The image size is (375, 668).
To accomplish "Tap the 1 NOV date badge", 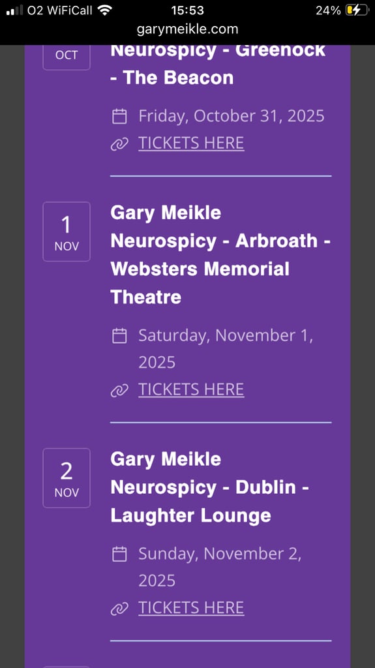I will coord(67,232).
